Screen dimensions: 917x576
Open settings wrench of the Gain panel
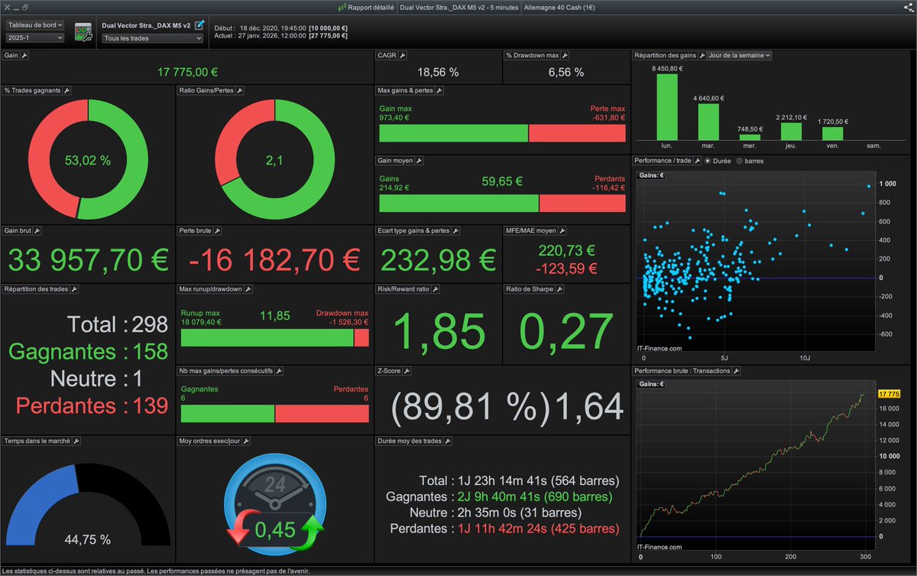(x=24, y=56)
